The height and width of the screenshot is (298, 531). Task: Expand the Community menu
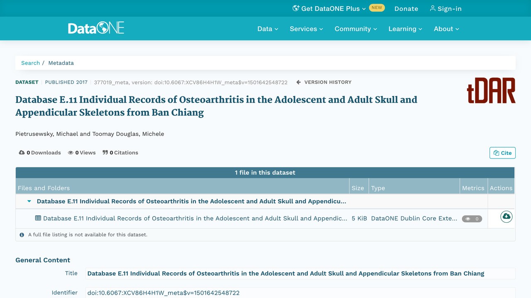(356, 29)
